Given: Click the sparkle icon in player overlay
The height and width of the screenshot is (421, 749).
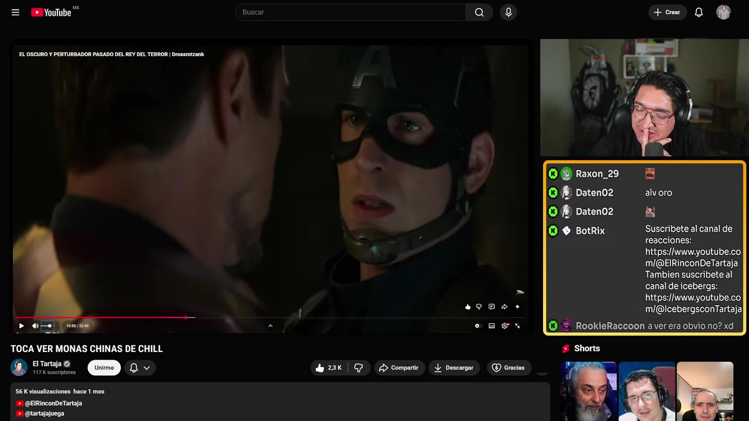Looking at the screenshot, I should tap(517, 306).
